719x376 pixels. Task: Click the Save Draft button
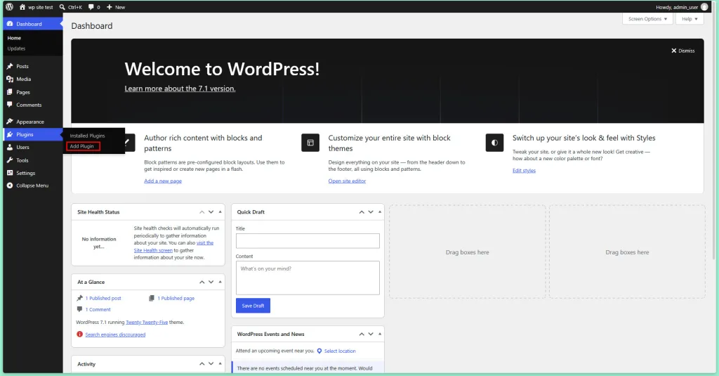253,306
